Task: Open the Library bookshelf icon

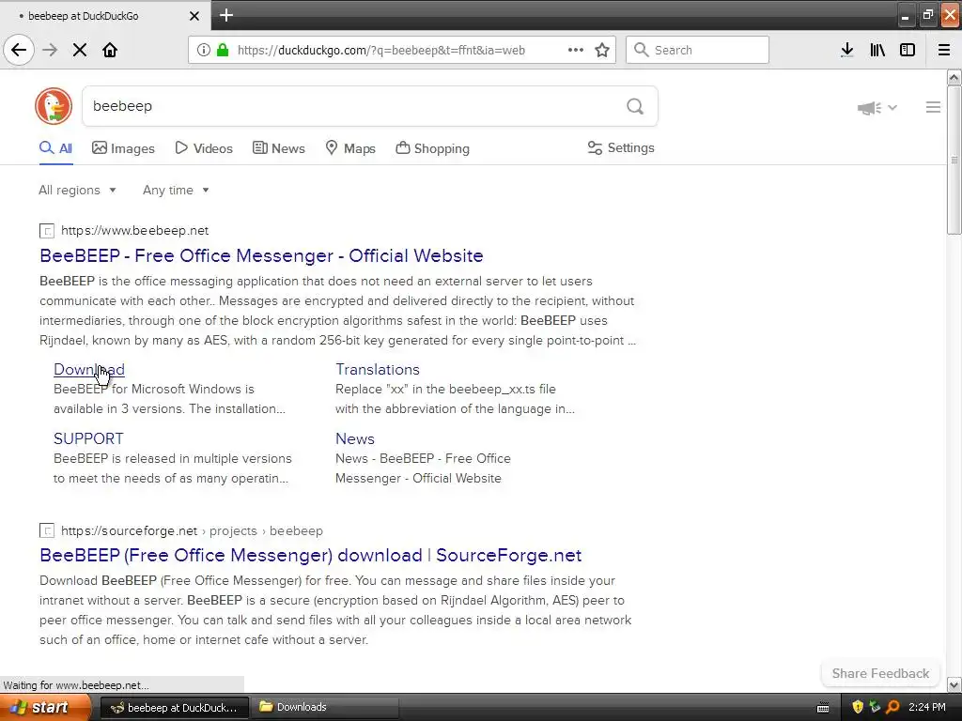Action: click(x=877, y=50)
